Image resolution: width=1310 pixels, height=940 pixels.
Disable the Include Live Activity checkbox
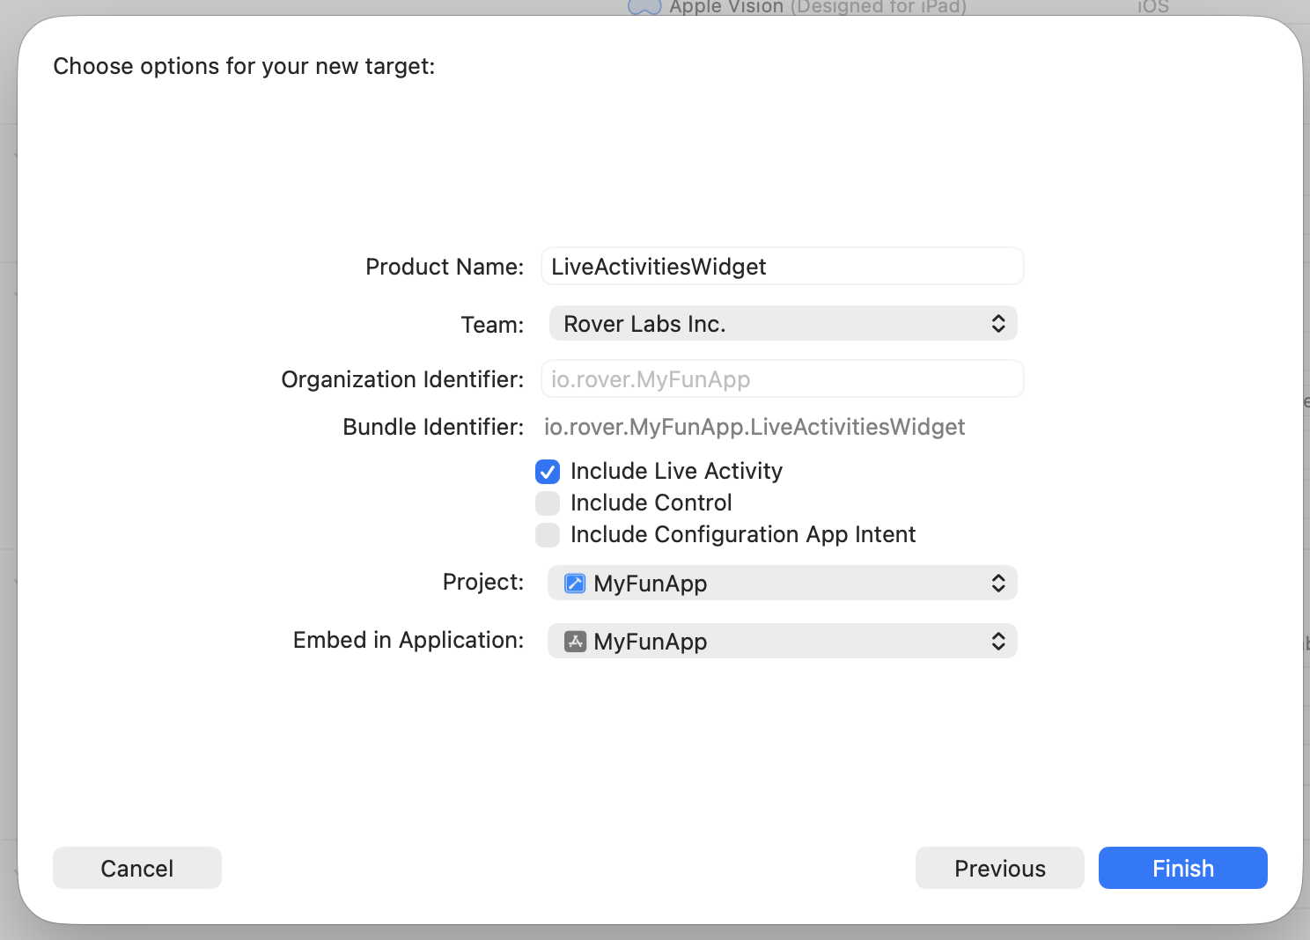[x=548, y=472]
